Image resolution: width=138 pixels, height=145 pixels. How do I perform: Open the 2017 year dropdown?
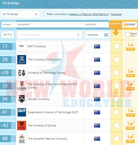7,35
